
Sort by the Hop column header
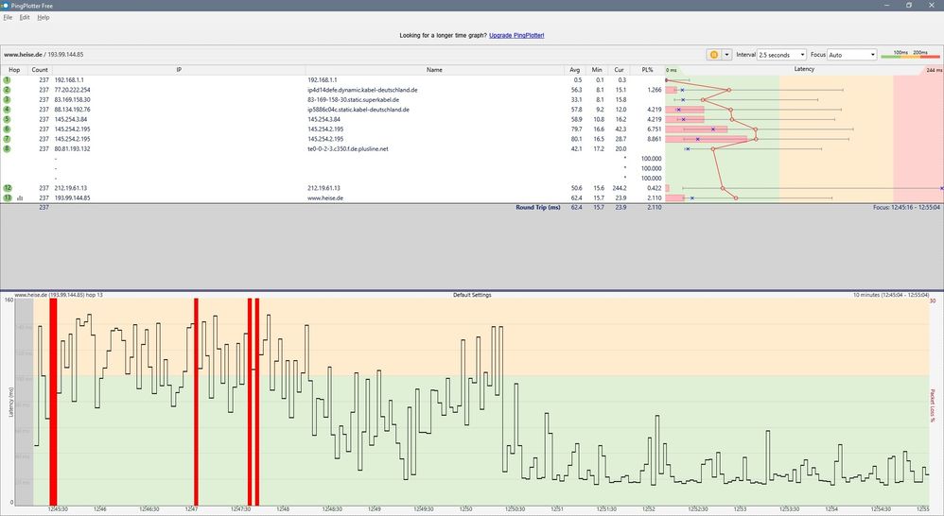click(x=14, y=70)
